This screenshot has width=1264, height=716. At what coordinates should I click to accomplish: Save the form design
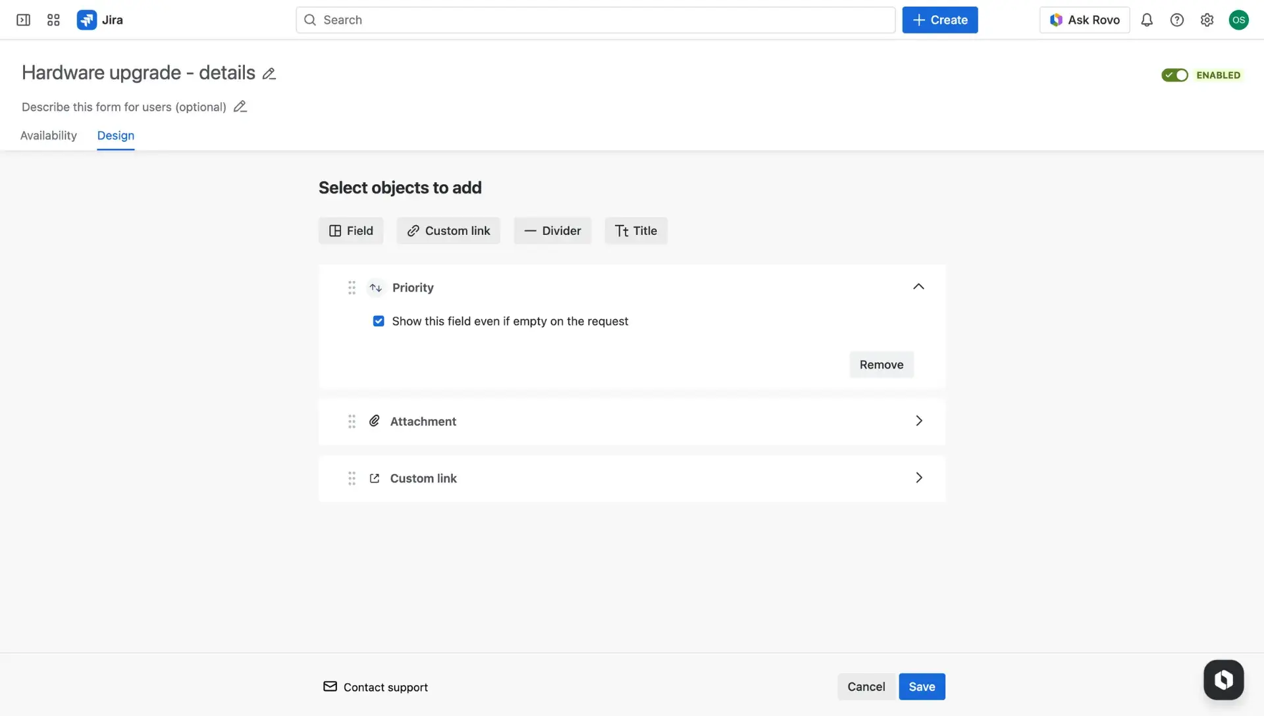[x=921, y=686]
